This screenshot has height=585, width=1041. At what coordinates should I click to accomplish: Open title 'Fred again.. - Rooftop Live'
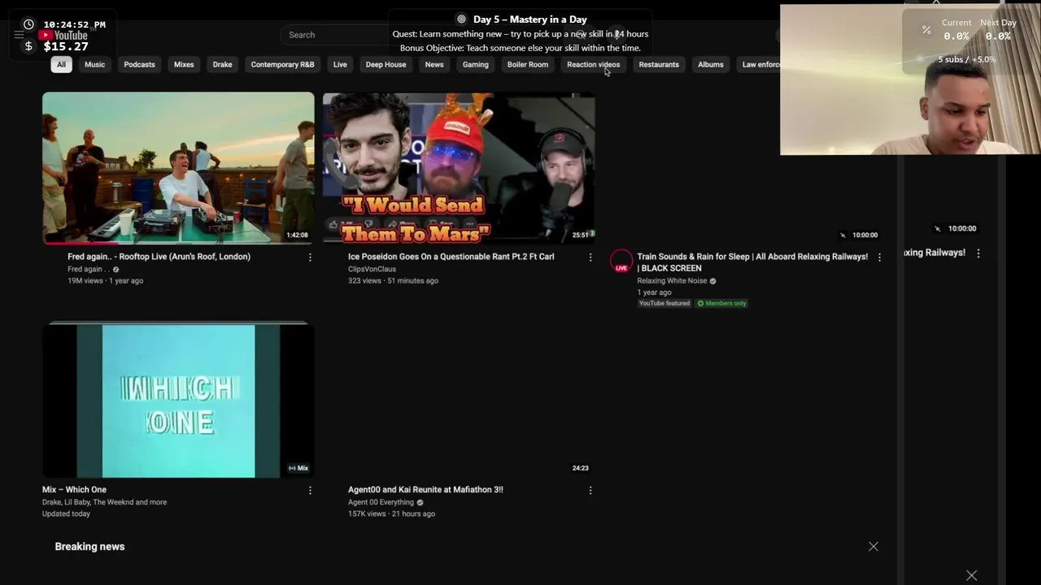point(159,257)
